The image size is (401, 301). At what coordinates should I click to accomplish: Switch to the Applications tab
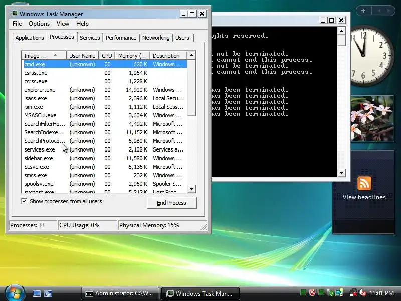[30, 38]
